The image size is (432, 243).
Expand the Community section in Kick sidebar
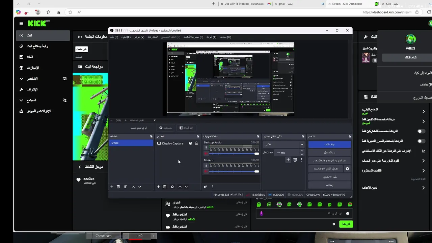coord(21,100)
